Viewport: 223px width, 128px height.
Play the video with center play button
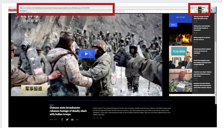(86, 54)
